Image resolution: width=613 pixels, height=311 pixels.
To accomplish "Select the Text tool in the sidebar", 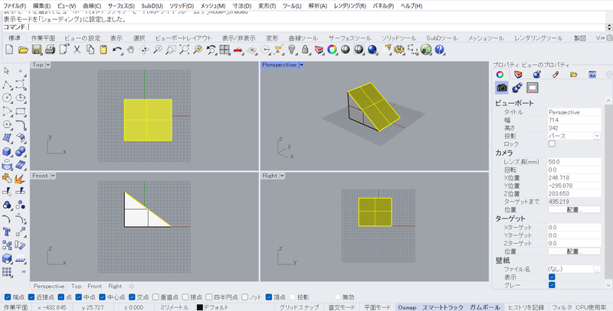I will click(x=7, y=232).
